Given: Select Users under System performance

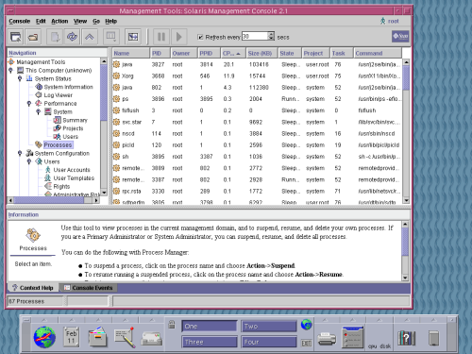Looking at the screenshot, I should (71, 137).
